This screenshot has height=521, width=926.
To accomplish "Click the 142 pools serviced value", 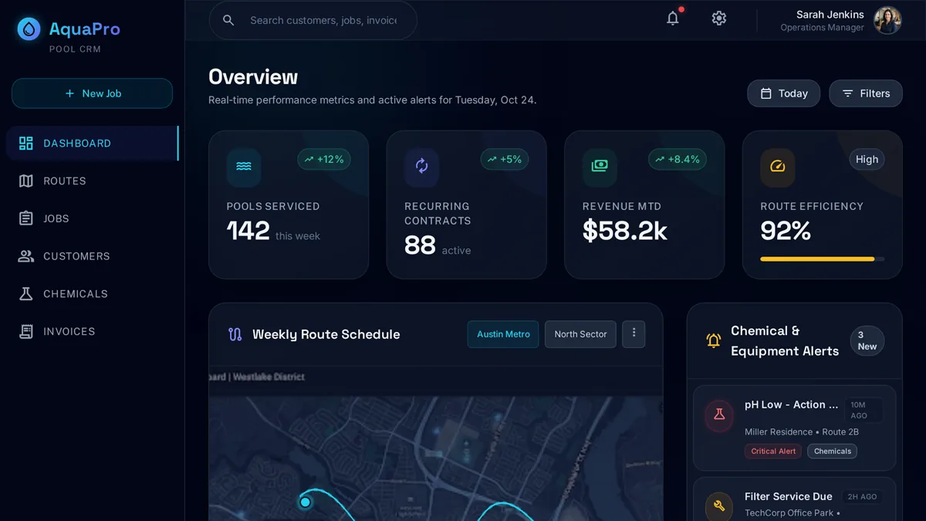I will (x=248, y=231).
